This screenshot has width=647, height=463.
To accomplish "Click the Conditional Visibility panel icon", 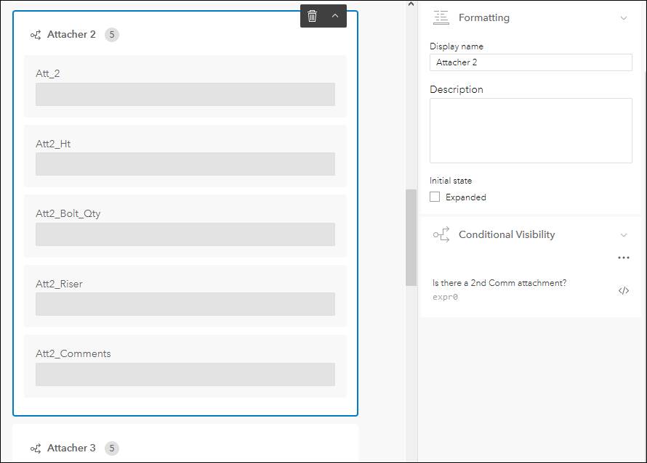I will click(441, 234).
